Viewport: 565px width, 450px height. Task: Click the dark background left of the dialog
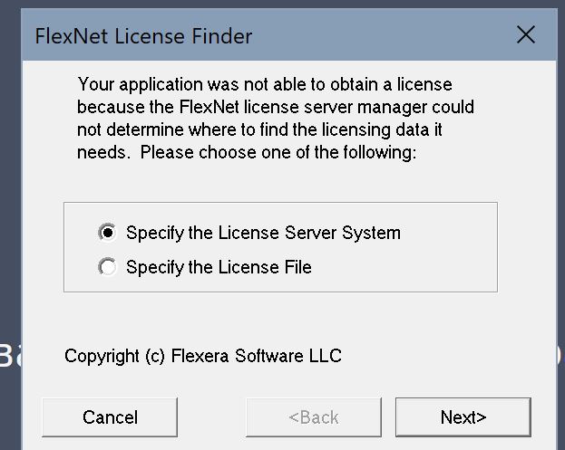tap(9, 181)
